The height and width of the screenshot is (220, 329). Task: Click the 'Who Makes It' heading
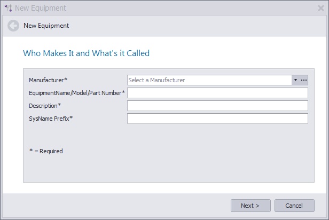(x=86, y=53)
